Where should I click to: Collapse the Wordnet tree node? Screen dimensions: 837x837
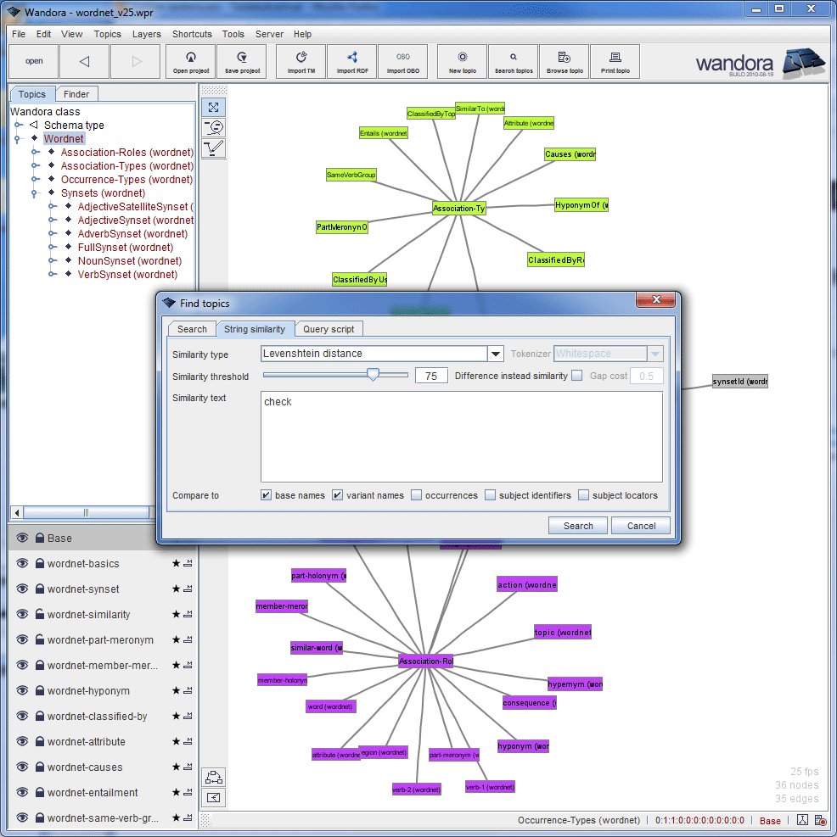pos(17,138)
